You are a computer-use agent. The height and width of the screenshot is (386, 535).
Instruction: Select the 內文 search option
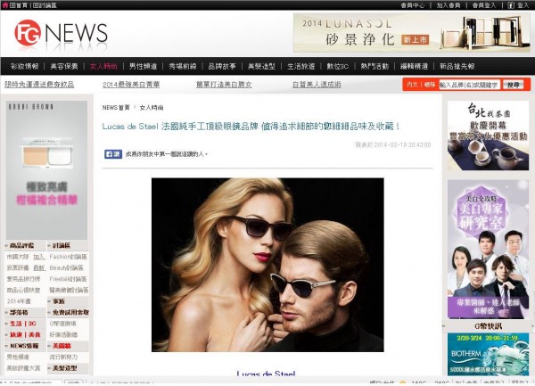click(x=412, y=85)
